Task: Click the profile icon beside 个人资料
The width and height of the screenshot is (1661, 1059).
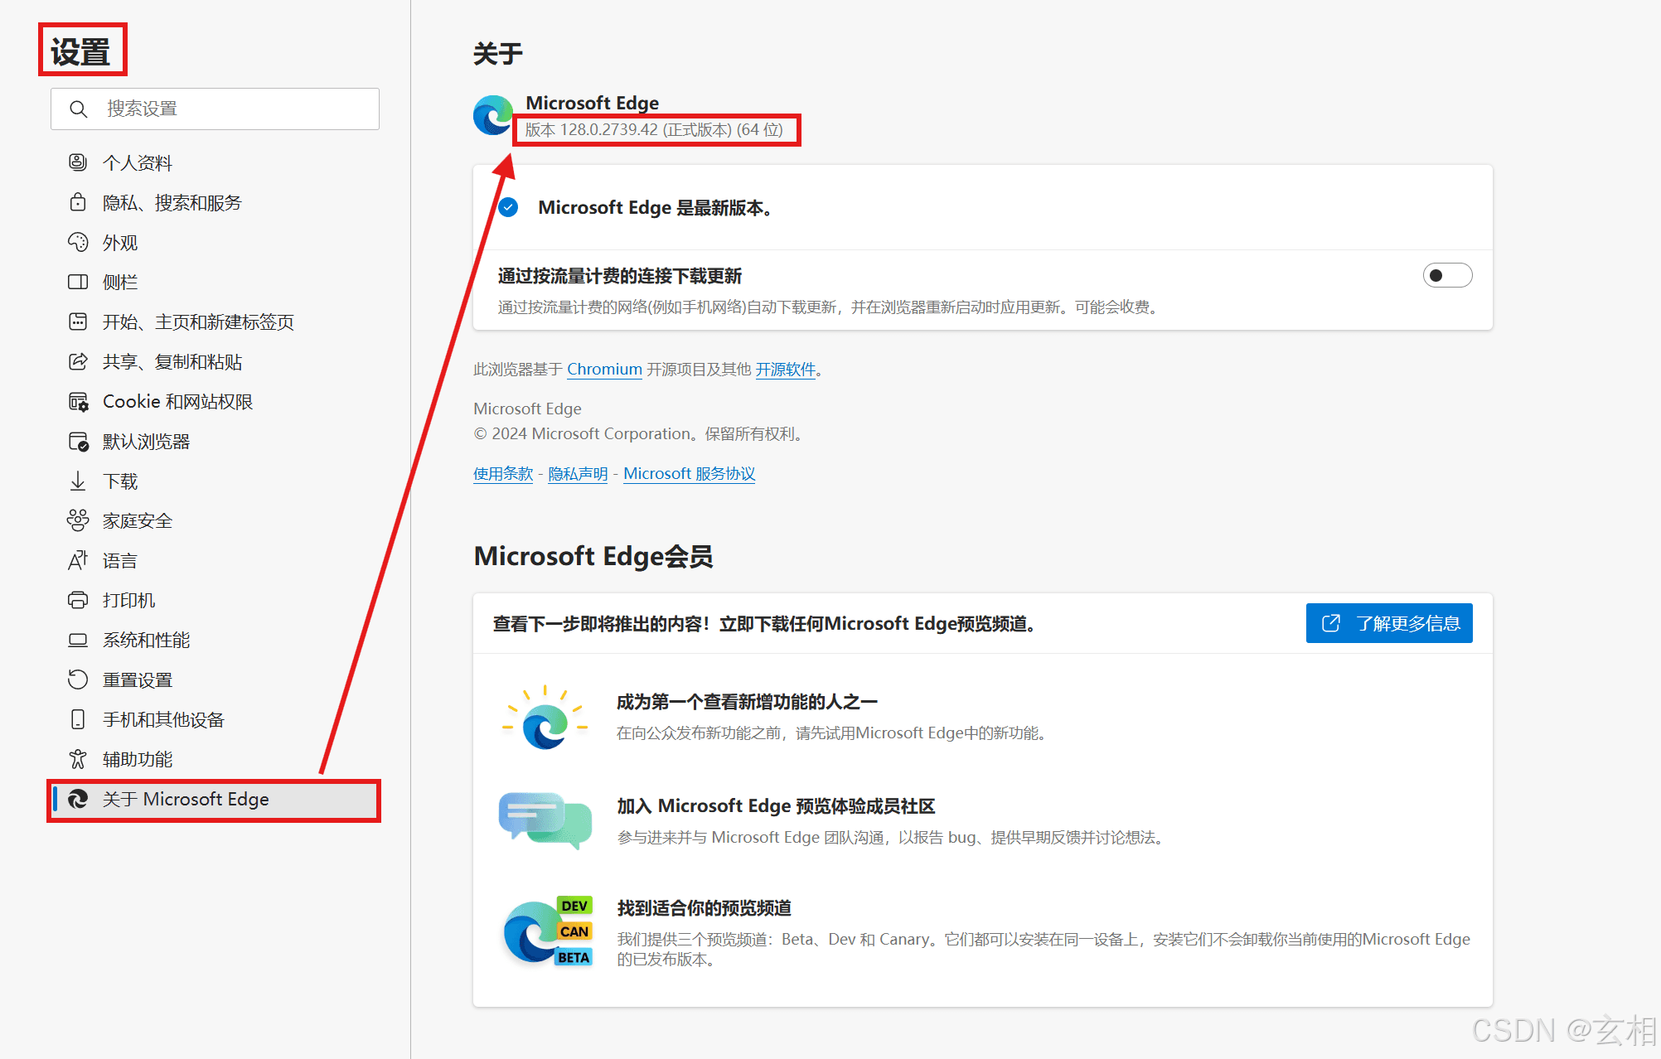Action: tap(78, 162)
